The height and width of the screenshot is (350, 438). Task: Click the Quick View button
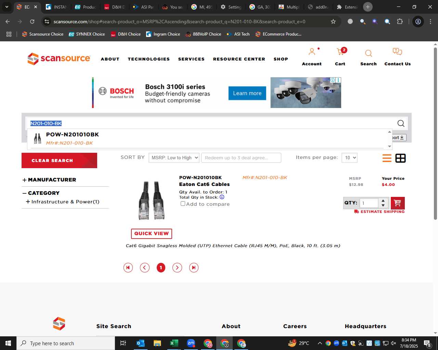(x=152, y=233)
